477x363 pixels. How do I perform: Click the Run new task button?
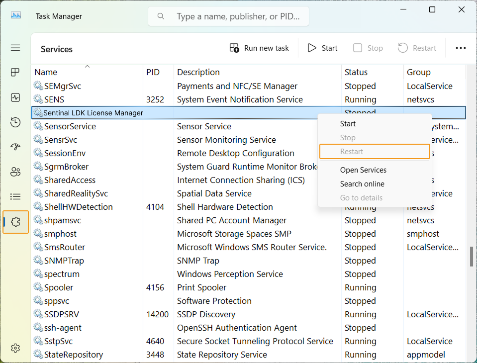point(259,48)
